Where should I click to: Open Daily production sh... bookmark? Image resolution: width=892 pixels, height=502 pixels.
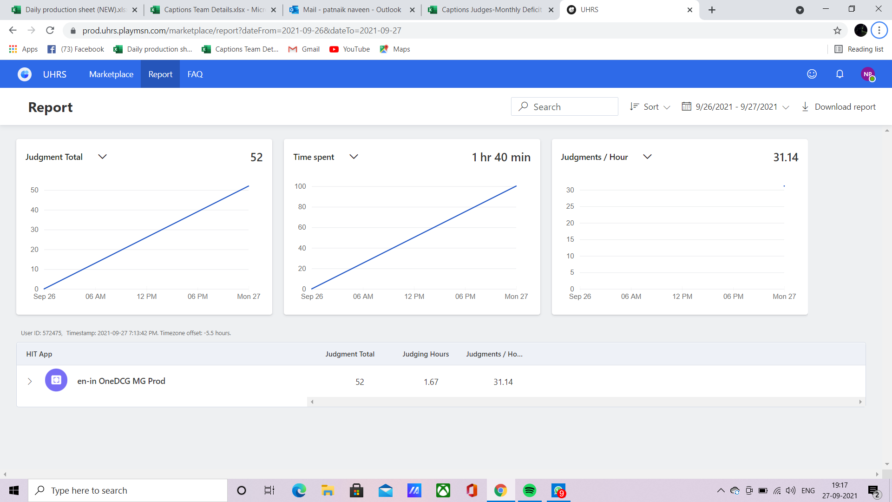pos(153,49)
